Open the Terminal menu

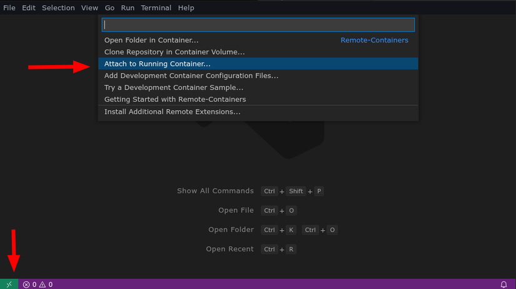(156, 8)
